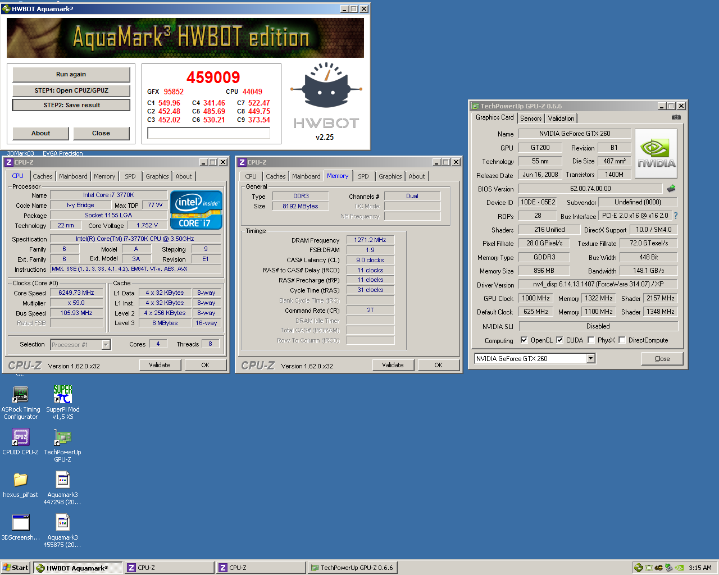The image size is (719, 575).
Task: Click STEP2: Save result button
Action: click(x=71, y=105)
